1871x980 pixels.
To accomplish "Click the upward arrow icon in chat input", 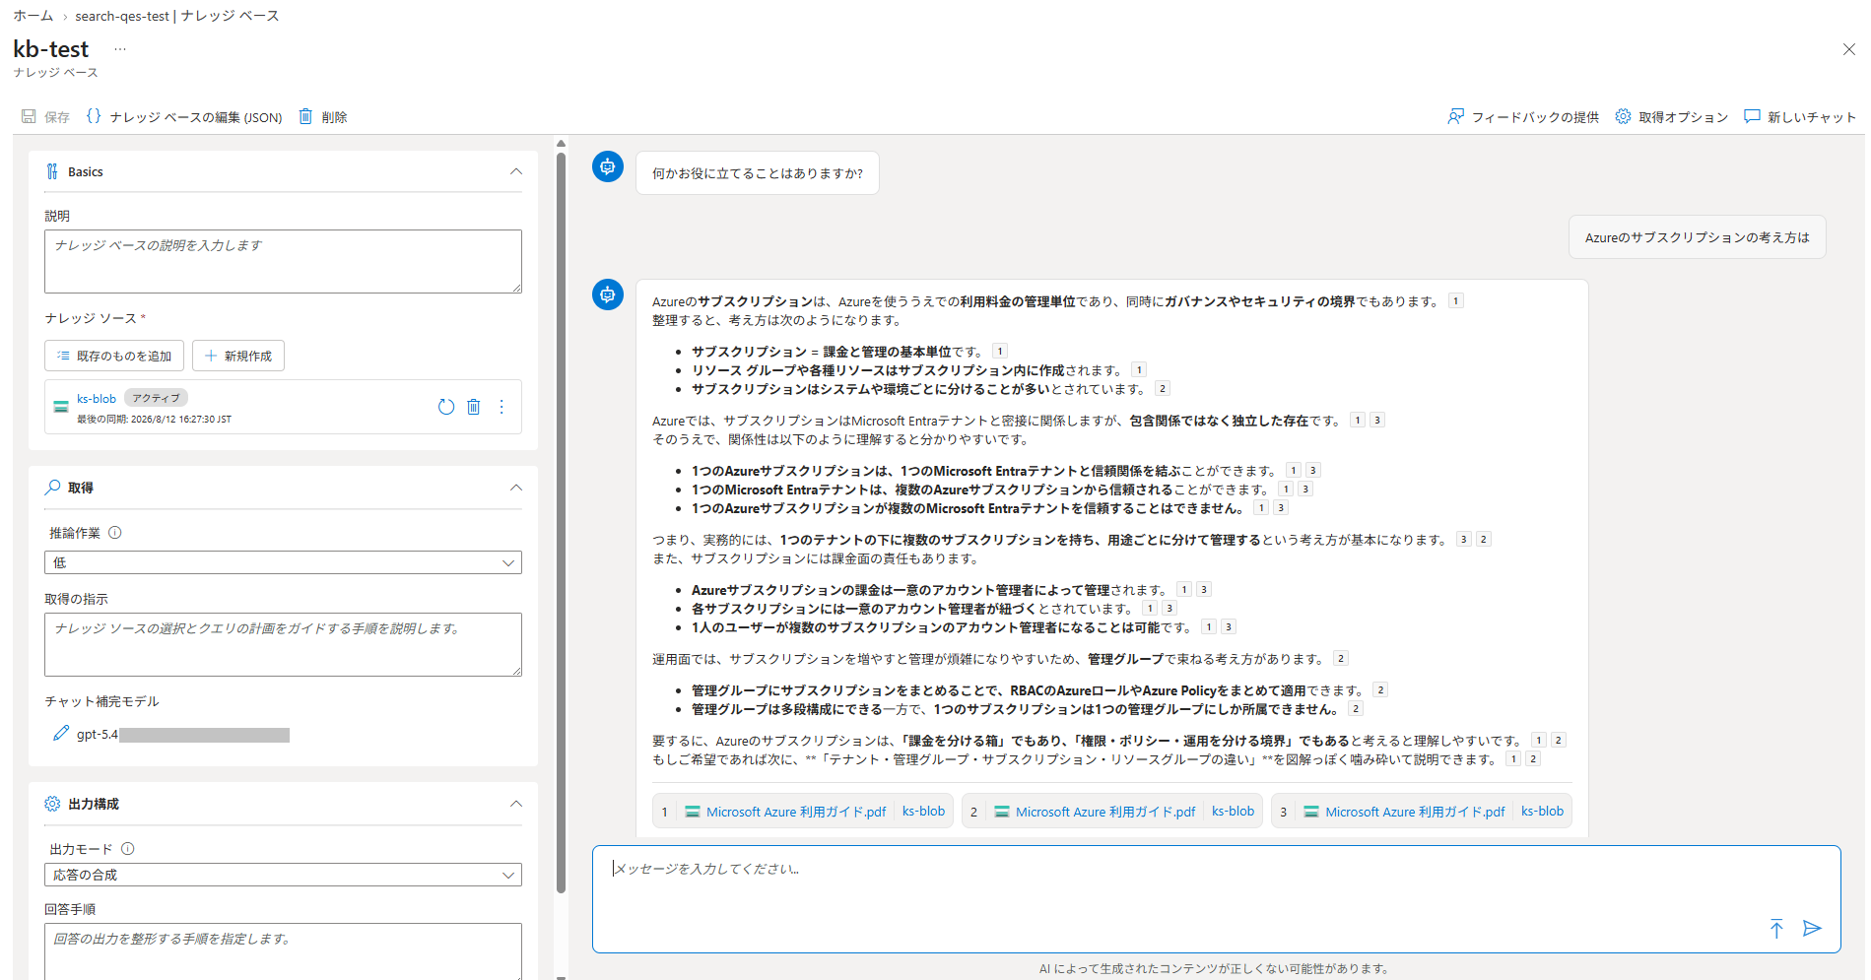I will 1776,928.
